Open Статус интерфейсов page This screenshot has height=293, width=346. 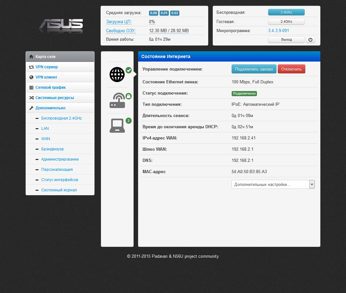(60, 180)
